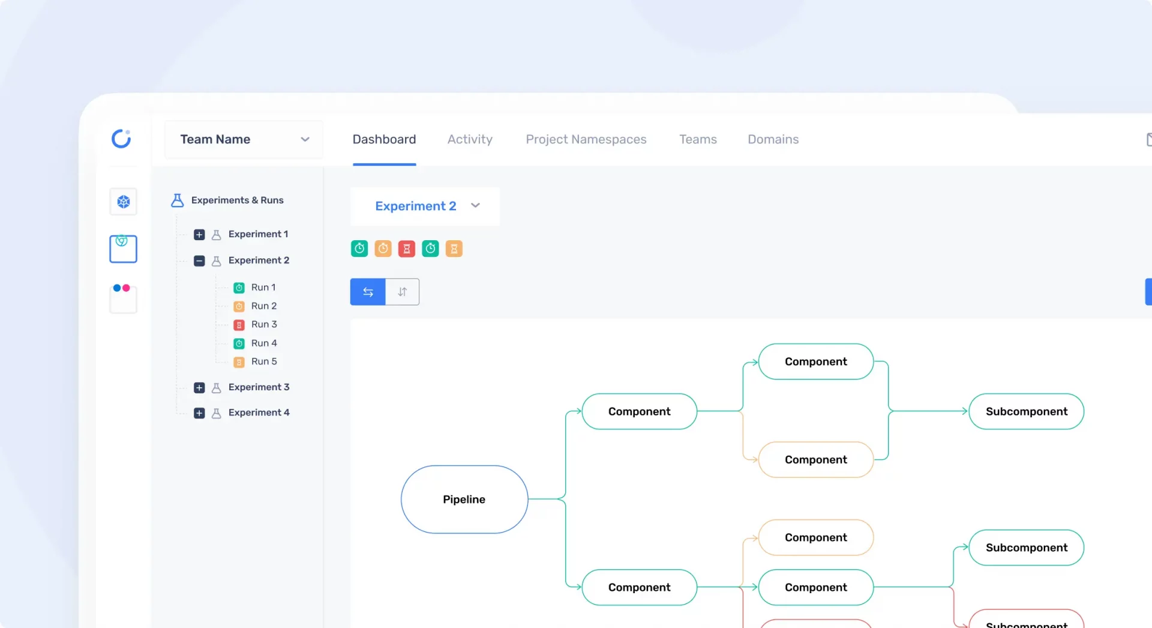The width and height of the screenshot is (1152, 628).
Task: Click the browser panel icon in the sidebar
Action: coord(122,249)
